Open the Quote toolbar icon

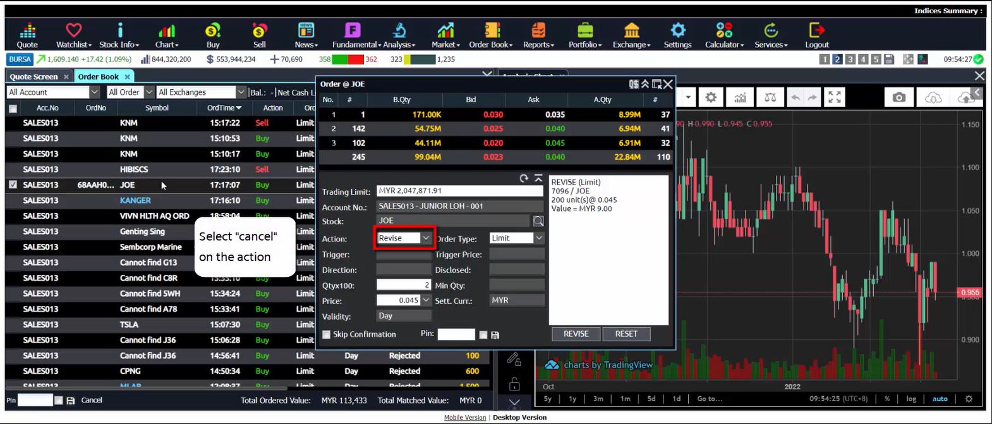pyautogui.click(x=27, y=35)
